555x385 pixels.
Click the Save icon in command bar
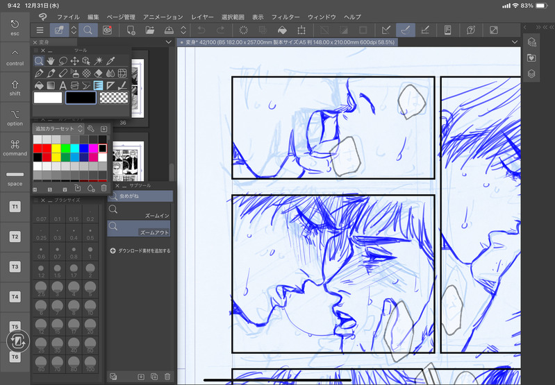point(169,30)
